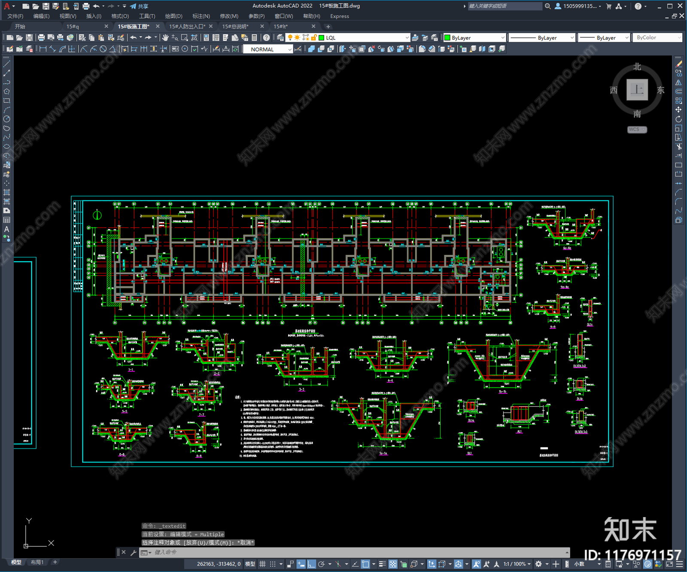Click the QuickCalc calculator icon

255,38
